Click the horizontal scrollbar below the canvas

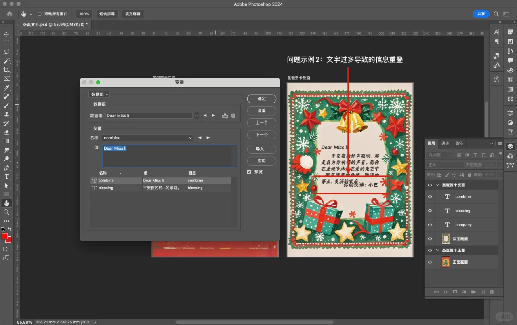click(254, 322)
